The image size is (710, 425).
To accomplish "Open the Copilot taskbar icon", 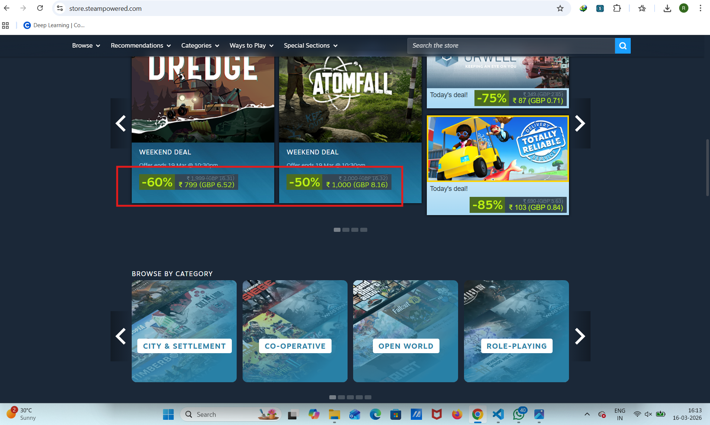I will tap(314, 414).
